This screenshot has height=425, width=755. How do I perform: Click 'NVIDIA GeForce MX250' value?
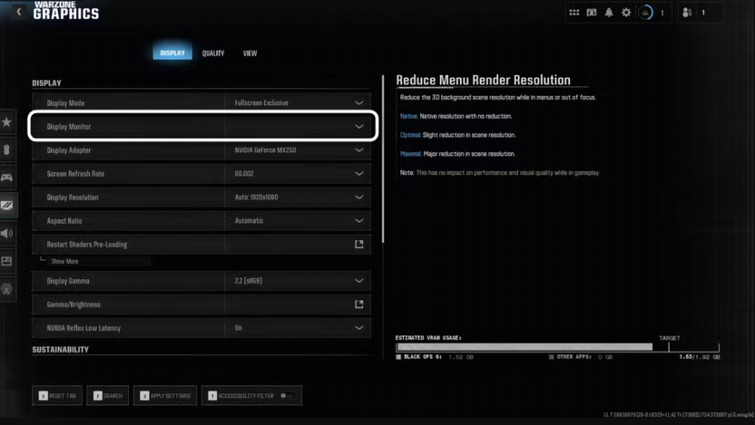click(265, 150)
